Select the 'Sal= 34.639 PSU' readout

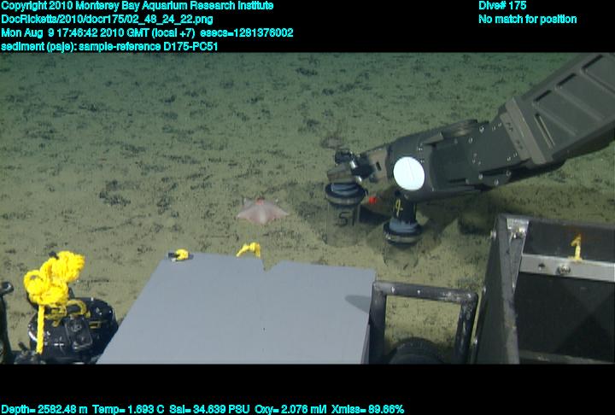(x=209, y=410)
